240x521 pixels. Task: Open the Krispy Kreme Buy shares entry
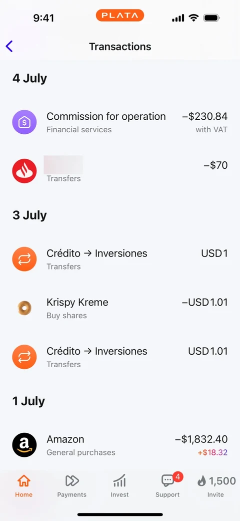pyautogui.click(x=120, y=308)
